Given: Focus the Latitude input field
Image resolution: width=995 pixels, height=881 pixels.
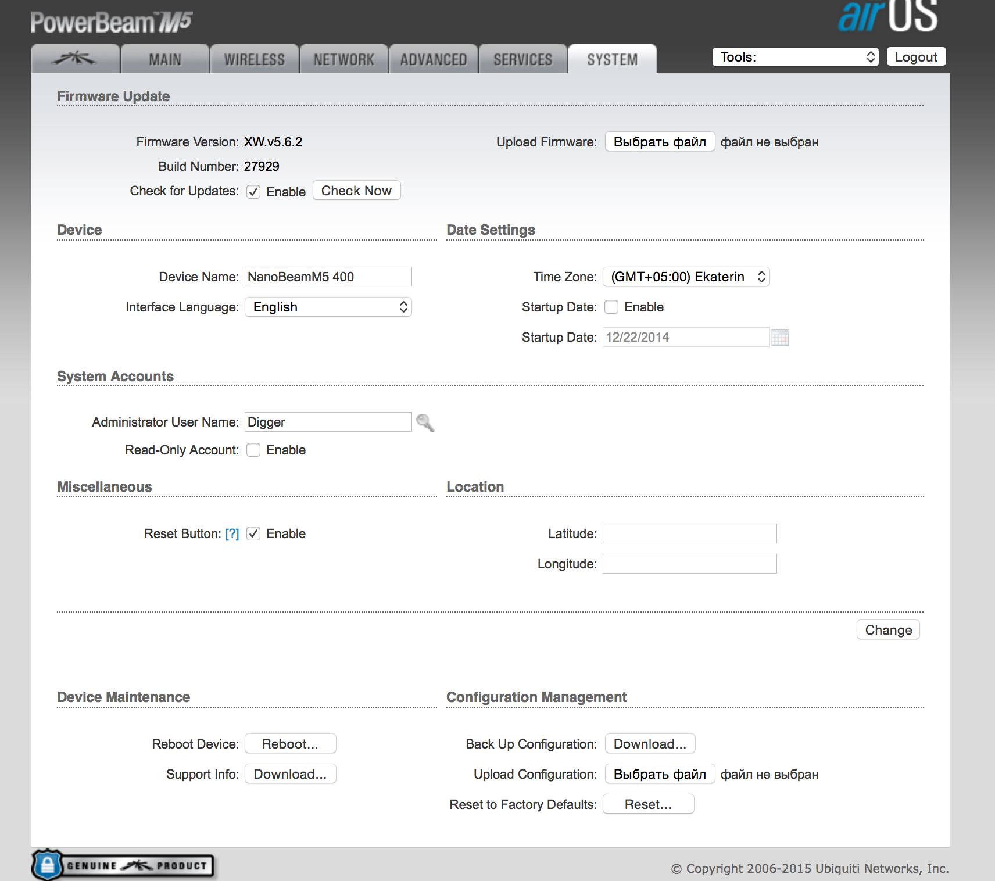Looking at the screenshot, I should 690,533.
